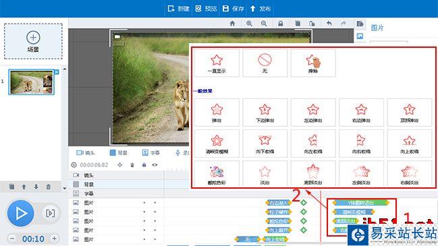The image size is (438, 246).
Task: Select the 无 (none) exit effect
Action: tap(265, 63)
